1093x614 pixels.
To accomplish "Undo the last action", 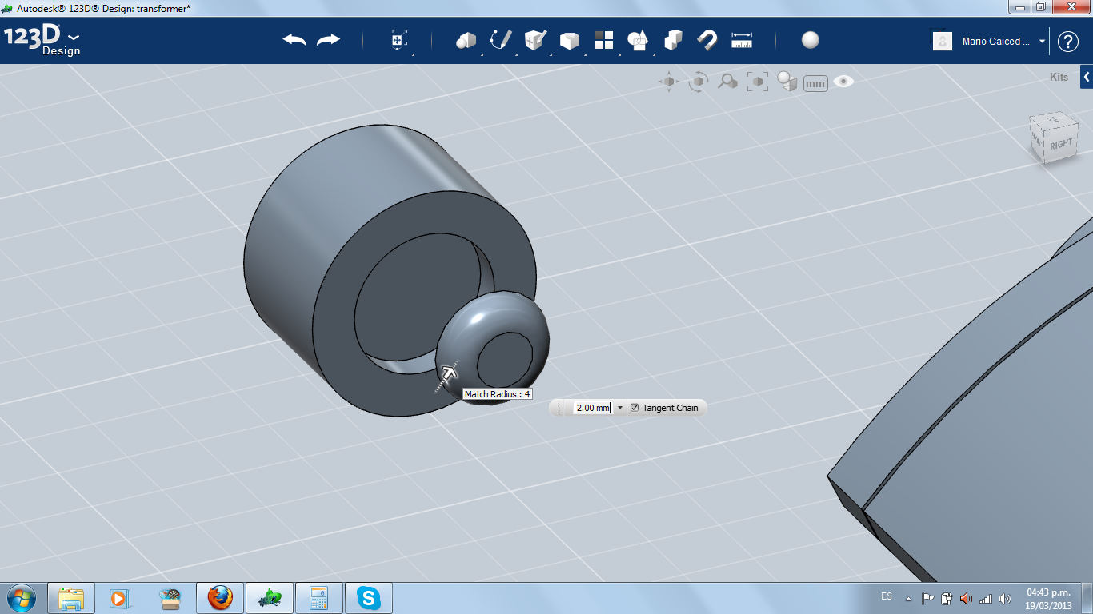I will pos(294,40).
